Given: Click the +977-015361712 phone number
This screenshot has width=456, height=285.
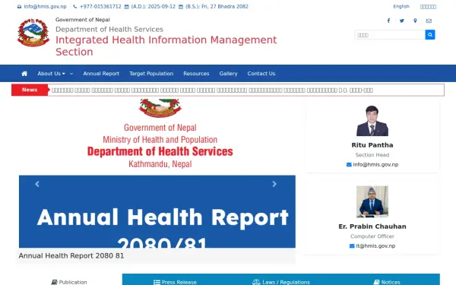Looking at the screenshot, I should click(x=100, y=6).
